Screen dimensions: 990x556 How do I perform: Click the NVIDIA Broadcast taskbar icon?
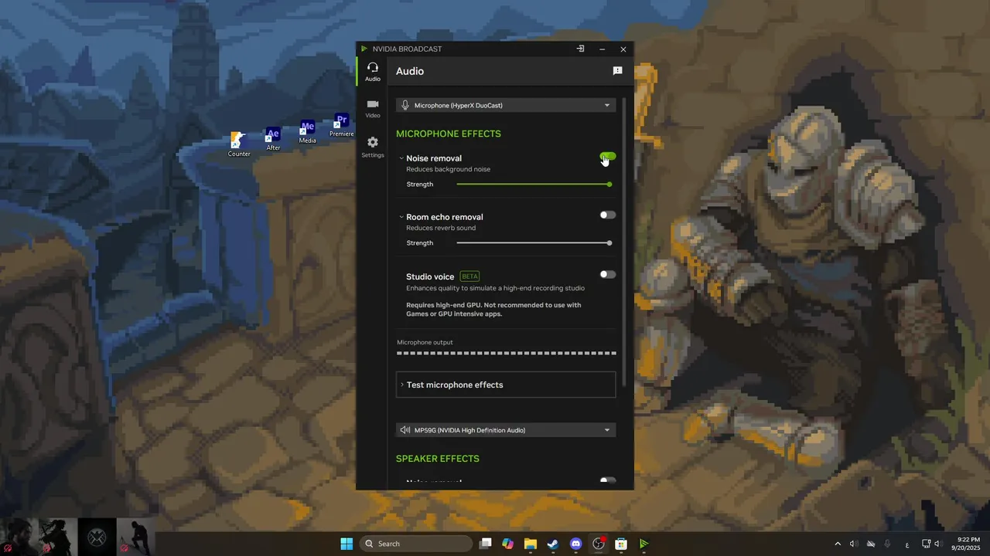[643, 544]
